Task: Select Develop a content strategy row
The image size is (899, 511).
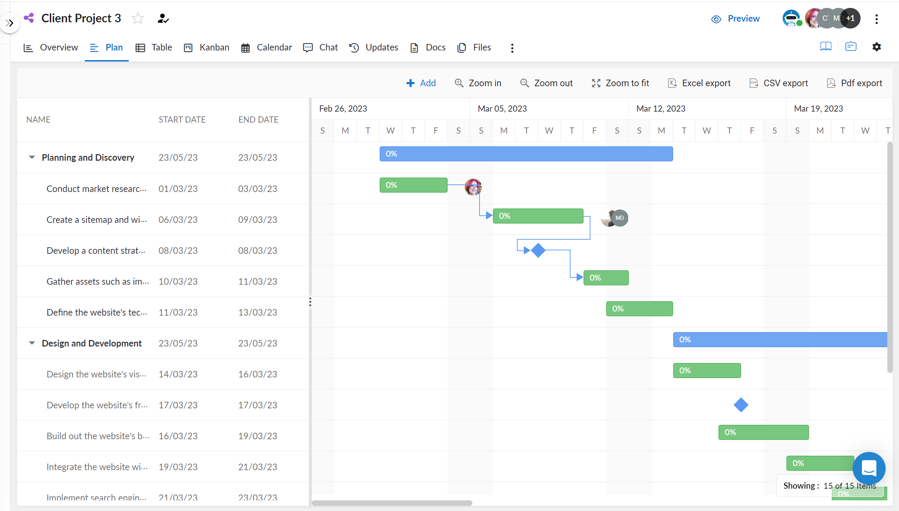Action: 163,250
